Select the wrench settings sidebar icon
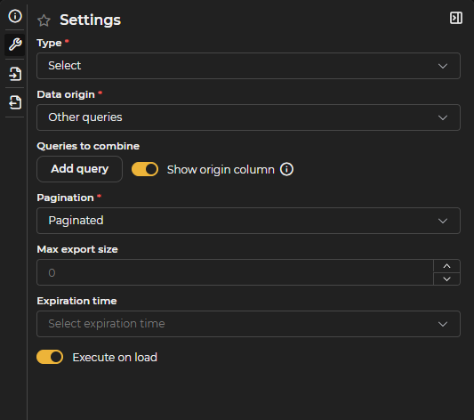This screenshot has width=474, height=420. pyautogui.click(x=15, y=44)
